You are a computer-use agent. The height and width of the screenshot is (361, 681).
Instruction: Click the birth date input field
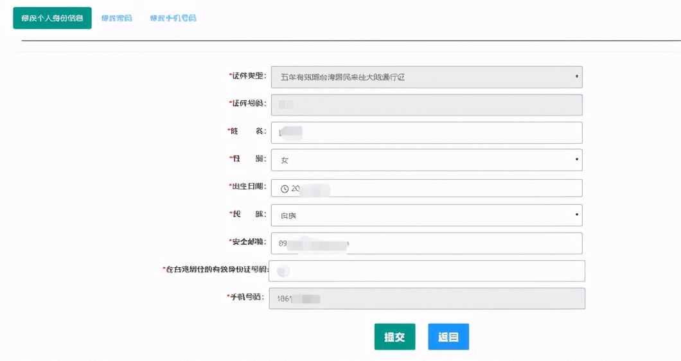pyautogui.click(x=427, y=188)
